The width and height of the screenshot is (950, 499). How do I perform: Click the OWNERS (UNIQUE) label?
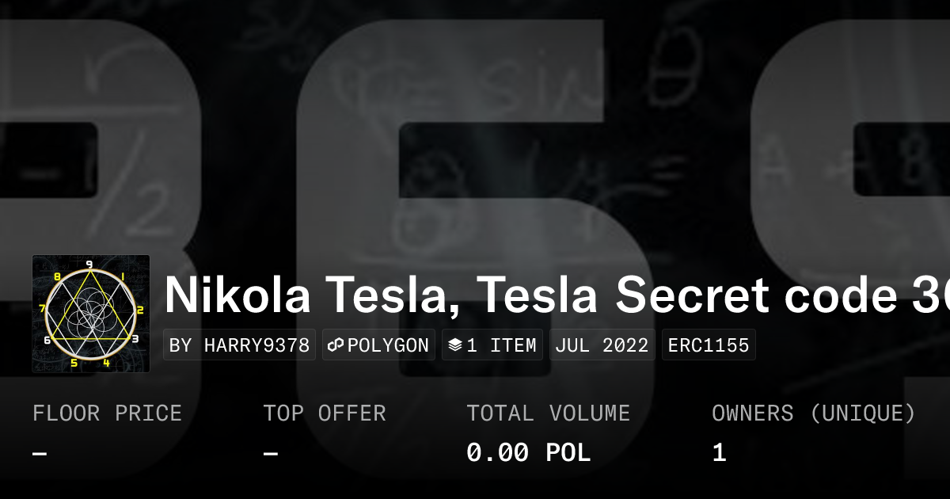(x=813, y=413)
